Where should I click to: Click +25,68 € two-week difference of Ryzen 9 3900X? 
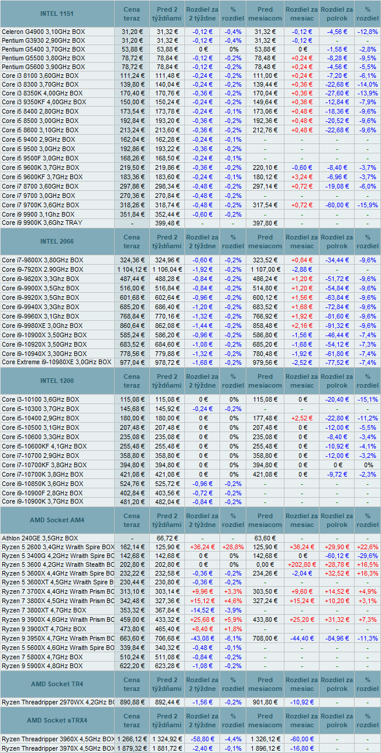pos(202,619)
